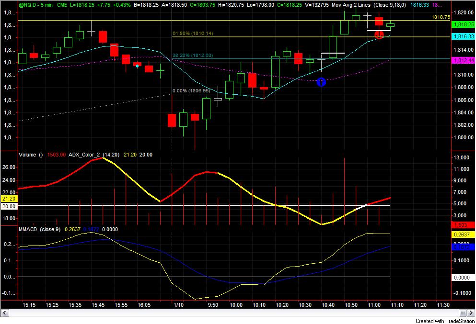Screen dimensions: 476x324
Task: Click the red circle marker near 11:00
Action: click(379, 34)
